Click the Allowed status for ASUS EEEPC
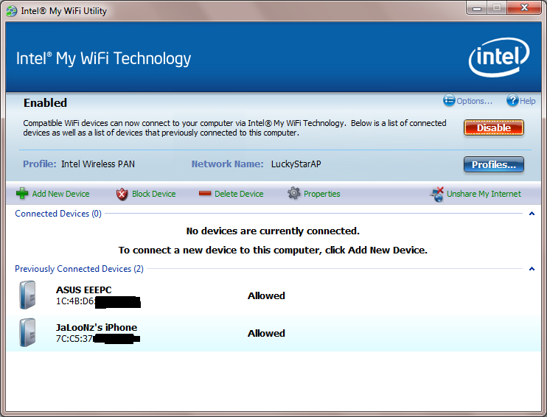547x417 pixels. (266, 295)
